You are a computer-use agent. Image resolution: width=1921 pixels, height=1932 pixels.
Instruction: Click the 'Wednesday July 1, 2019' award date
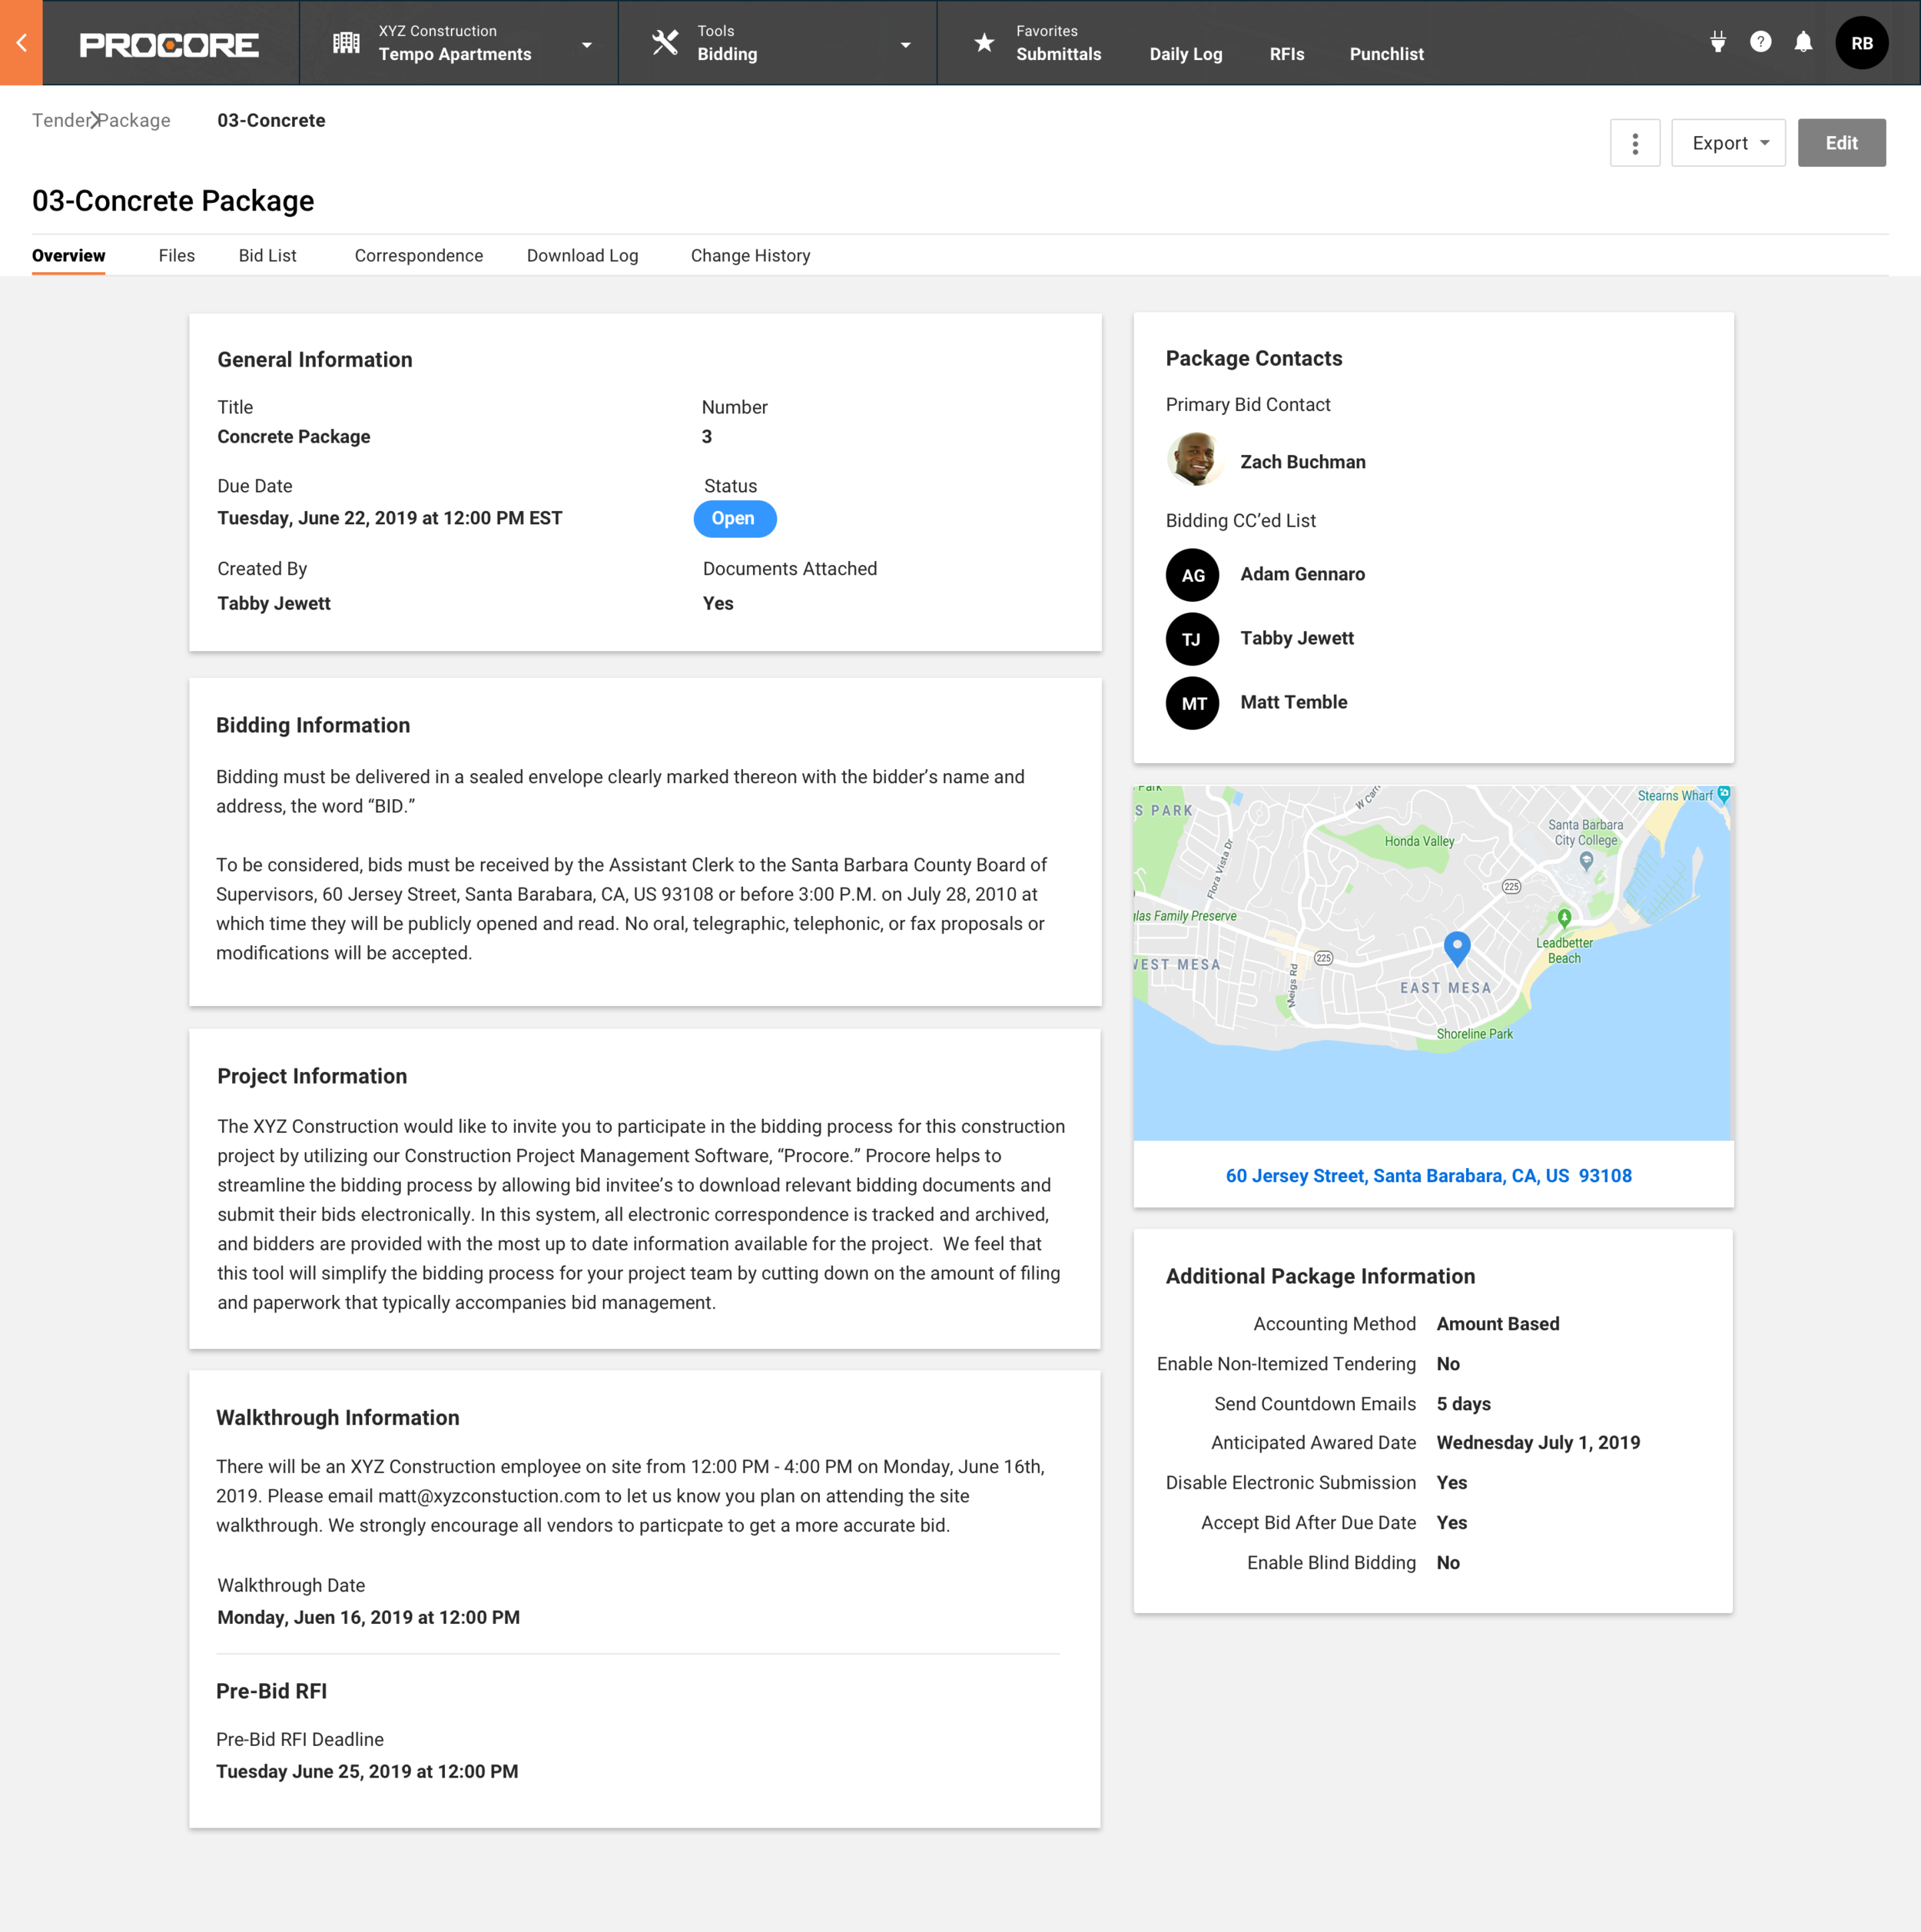coord(1538,1443)
